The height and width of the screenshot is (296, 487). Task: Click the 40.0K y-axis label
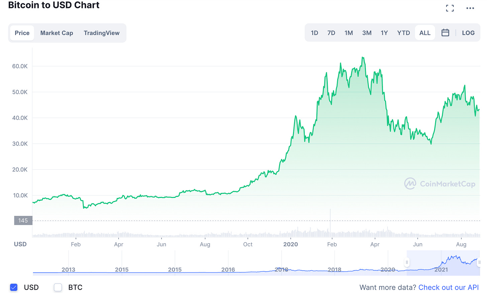(x=20, y=118)
